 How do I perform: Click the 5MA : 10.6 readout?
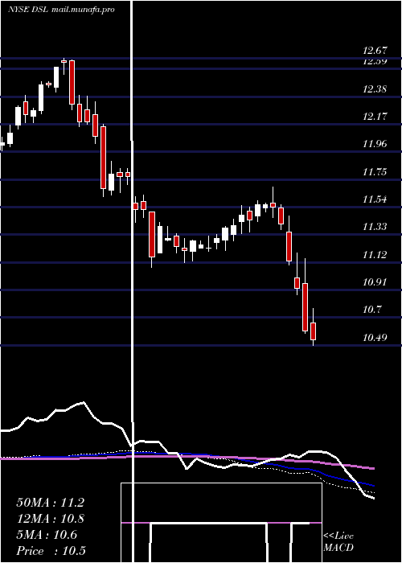(47, 535)
